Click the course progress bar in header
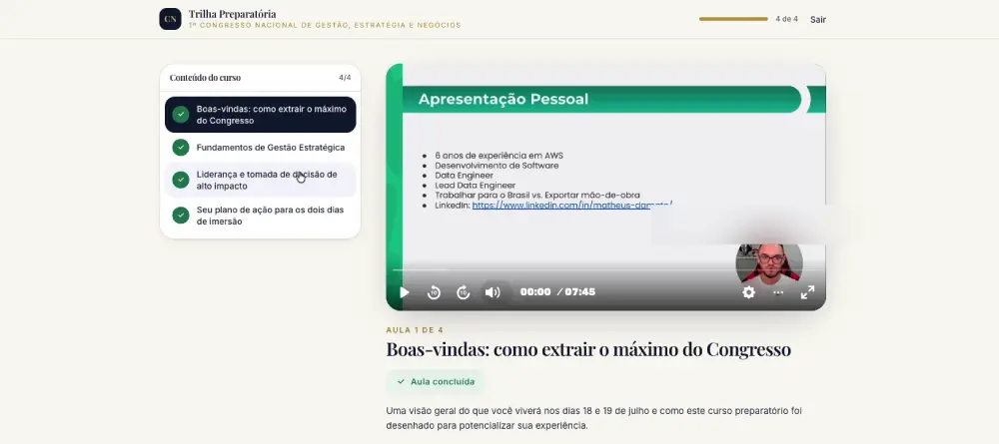This screenshot has width=999, height=444. click(x=733, y=19)
